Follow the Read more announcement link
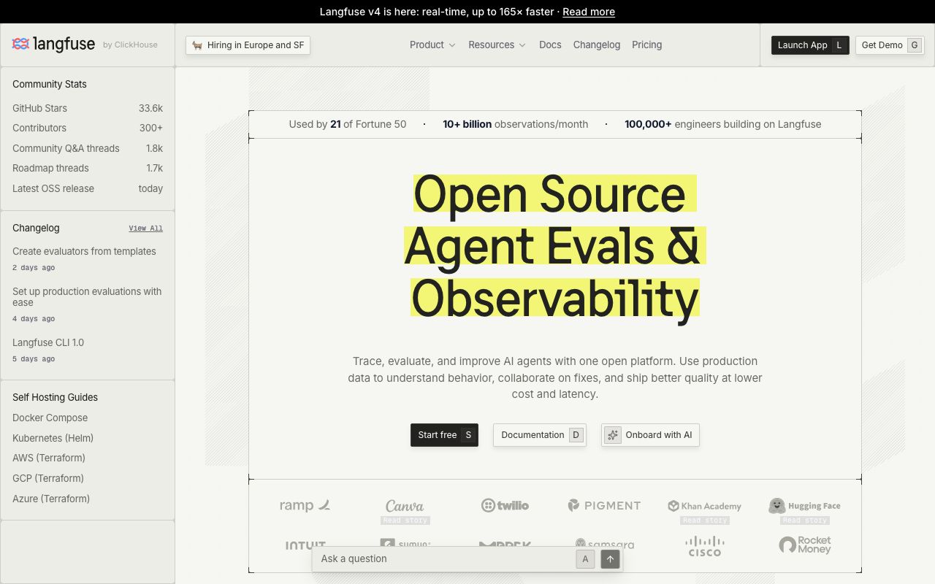 coord(589,12)
